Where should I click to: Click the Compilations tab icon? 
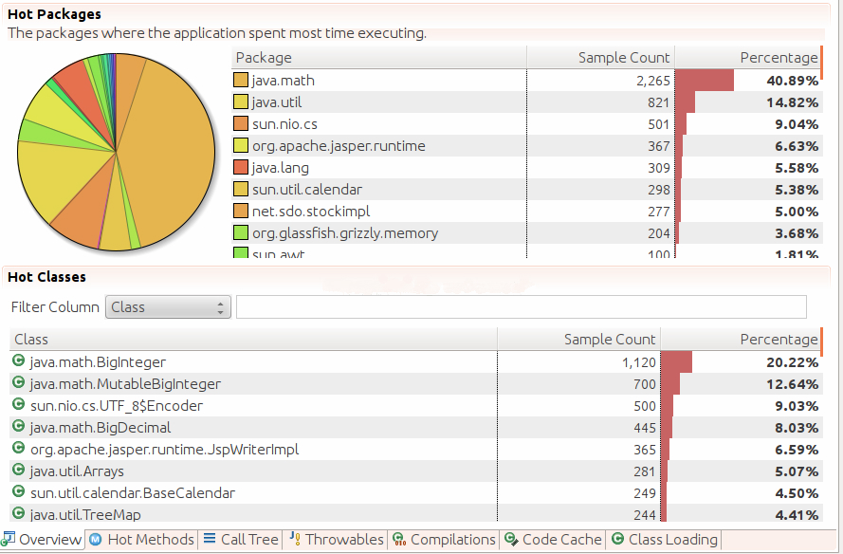(x=399, y=539)
